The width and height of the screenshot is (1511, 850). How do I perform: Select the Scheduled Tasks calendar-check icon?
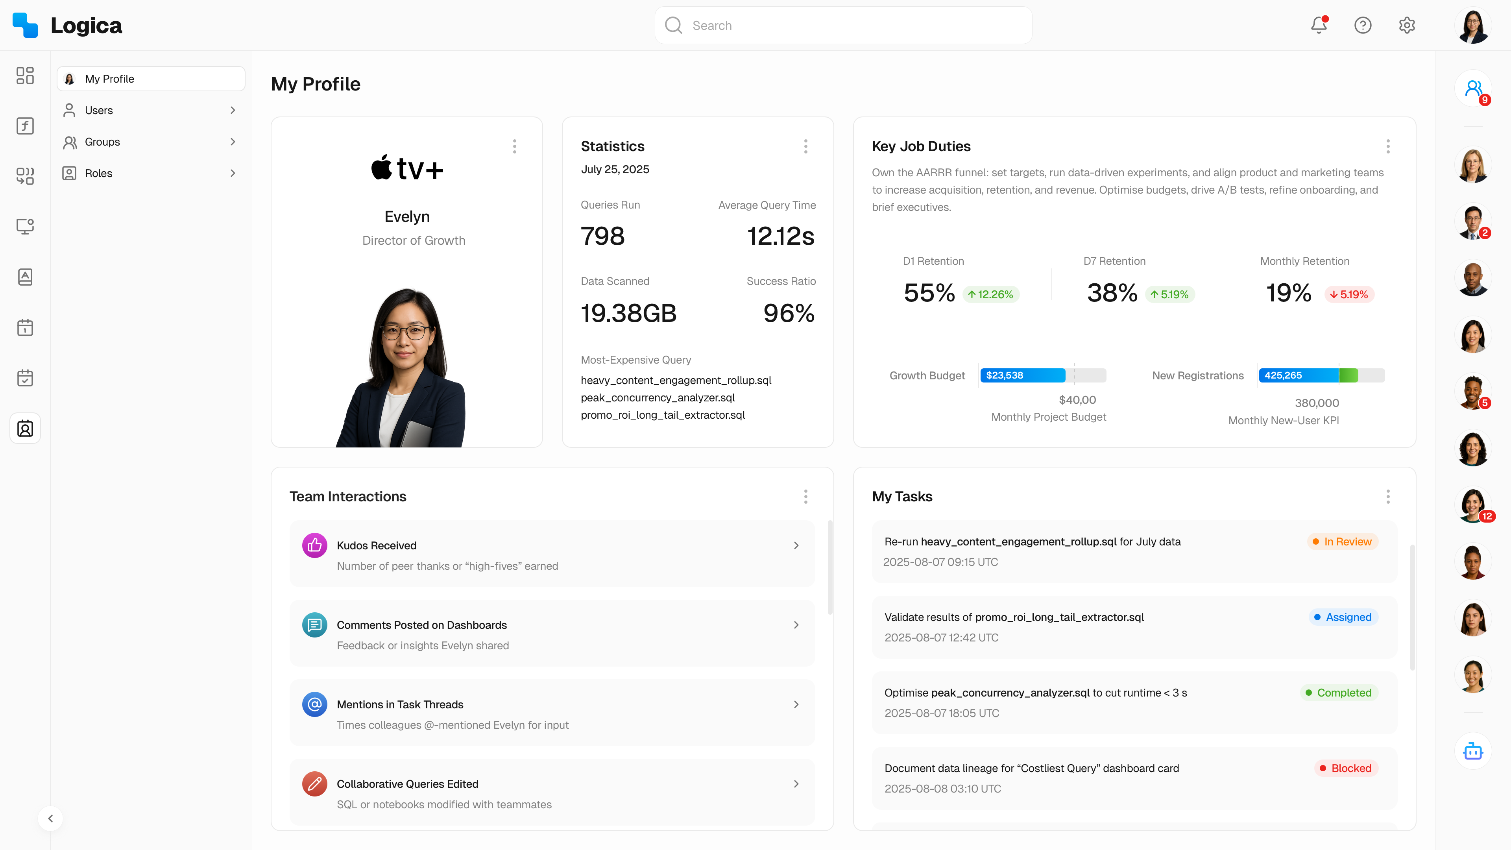[x=25, y=378]
